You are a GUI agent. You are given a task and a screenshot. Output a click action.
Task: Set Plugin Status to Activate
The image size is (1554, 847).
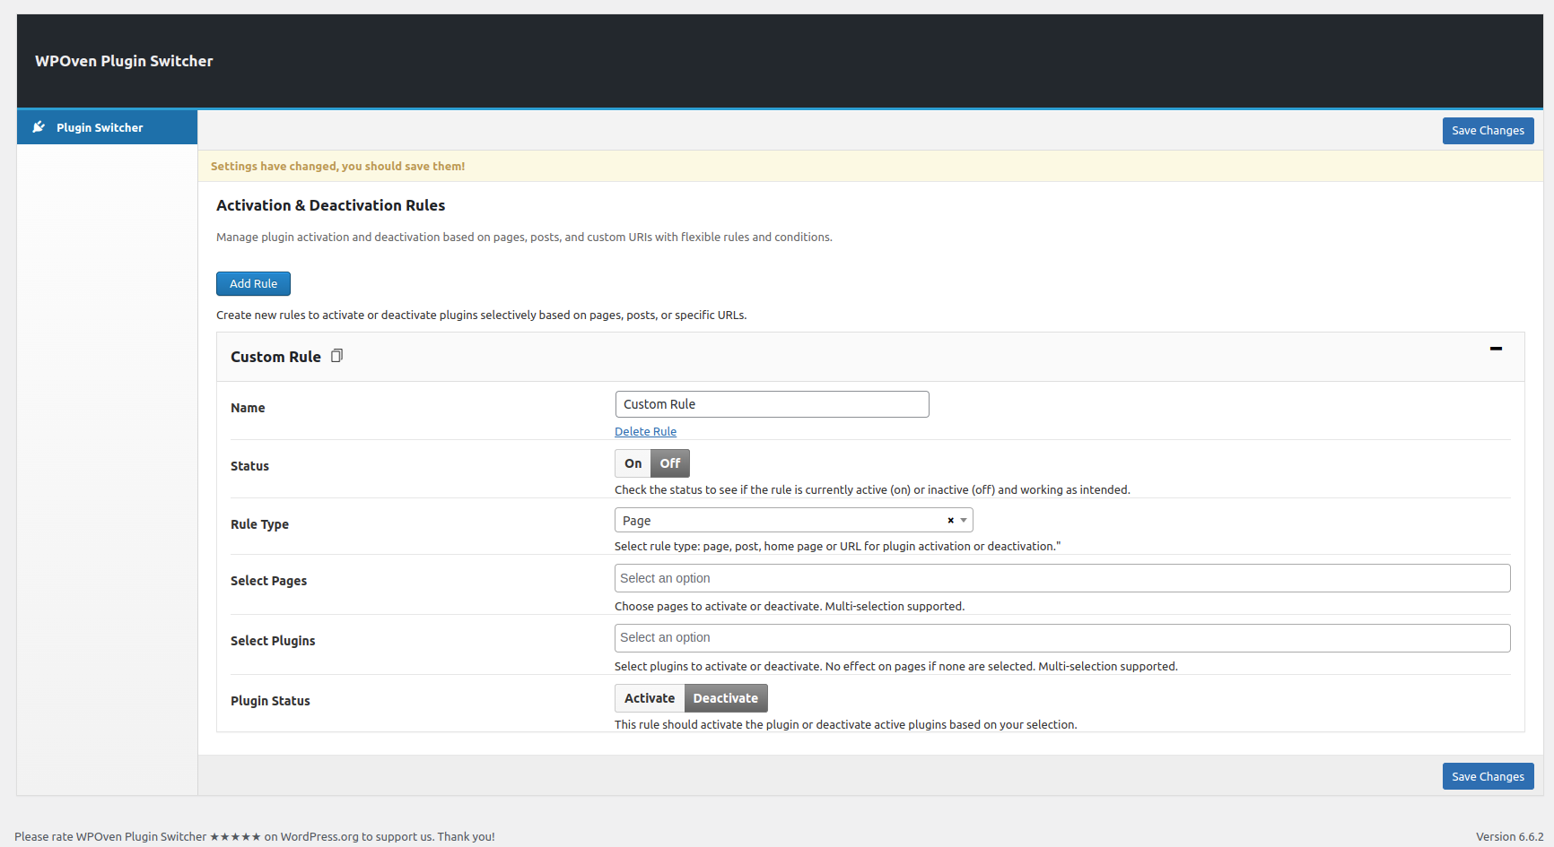pos(650,698)
